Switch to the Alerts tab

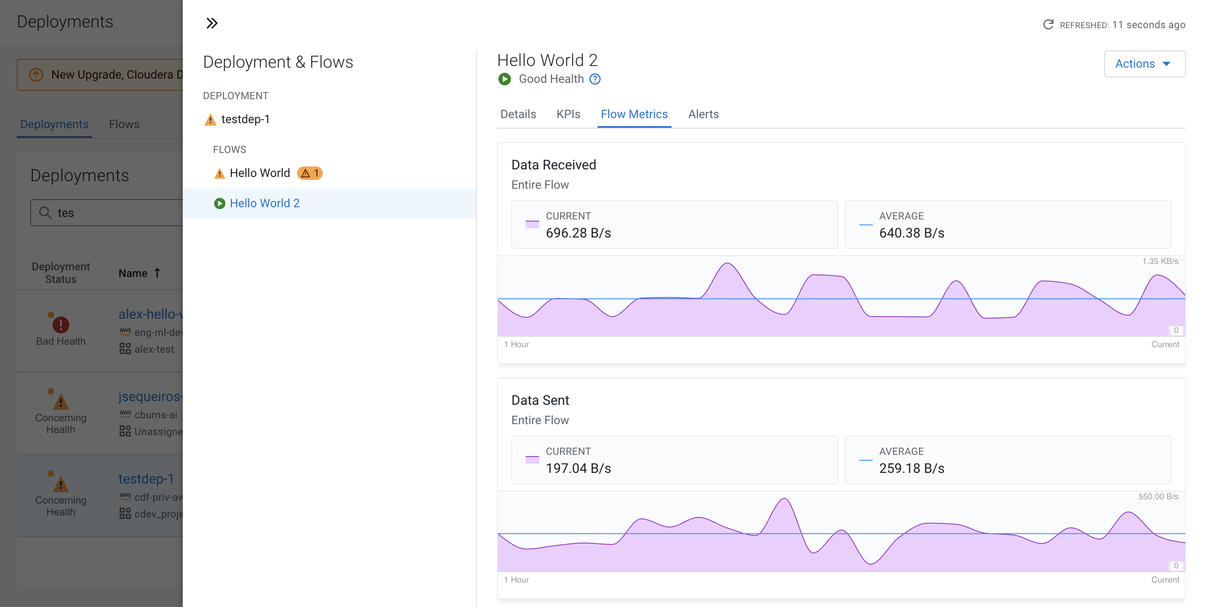pyautogui.click(x=703, y=114)
